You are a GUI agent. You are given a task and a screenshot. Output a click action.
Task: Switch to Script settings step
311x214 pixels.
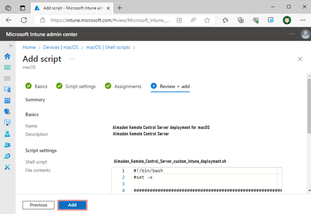pos(76,86)
